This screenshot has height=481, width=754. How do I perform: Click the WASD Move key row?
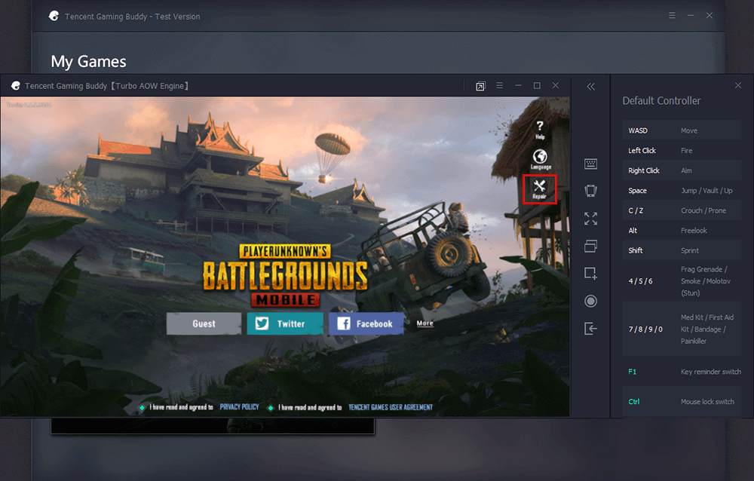tap(682, 130)
